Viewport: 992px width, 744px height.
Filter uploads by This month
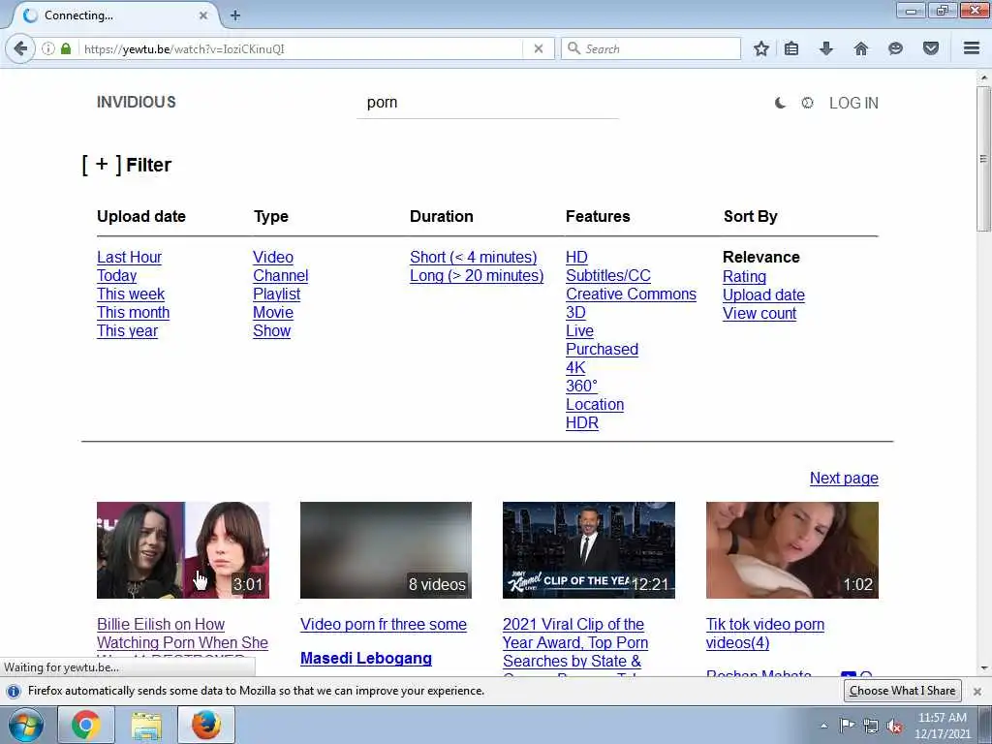point(133,313)
